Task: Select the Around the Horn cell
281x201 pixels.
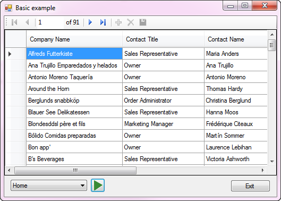Action: 74,89
